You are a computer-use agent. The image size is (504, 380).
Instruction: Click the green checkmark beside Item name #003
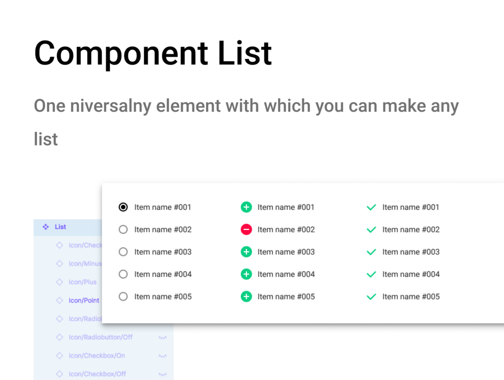pyautogui.click(x=371, y=252)
